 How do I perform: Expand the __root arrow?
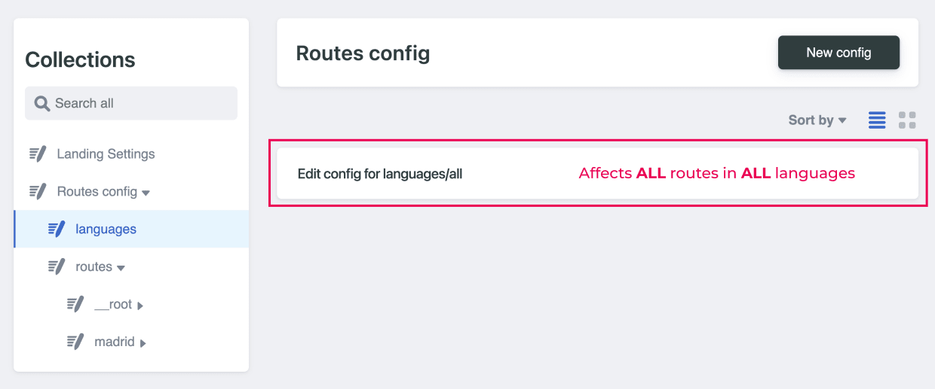[x=140, y=305]
